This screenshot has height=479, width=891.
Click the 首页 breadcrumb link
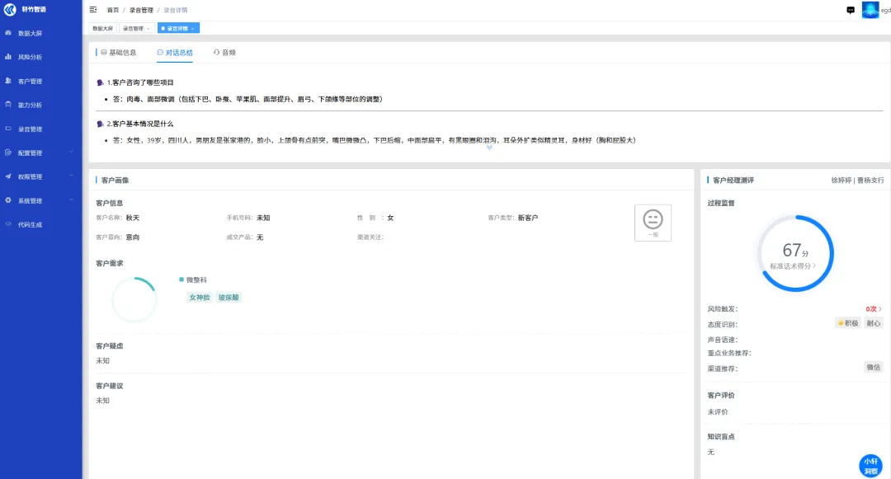(113, 10)
